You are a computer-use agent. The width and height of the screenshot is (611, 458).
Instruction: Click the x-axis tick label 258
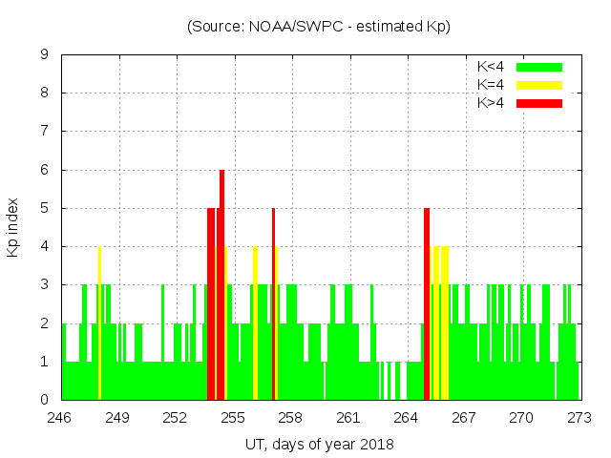click(290, 417)
